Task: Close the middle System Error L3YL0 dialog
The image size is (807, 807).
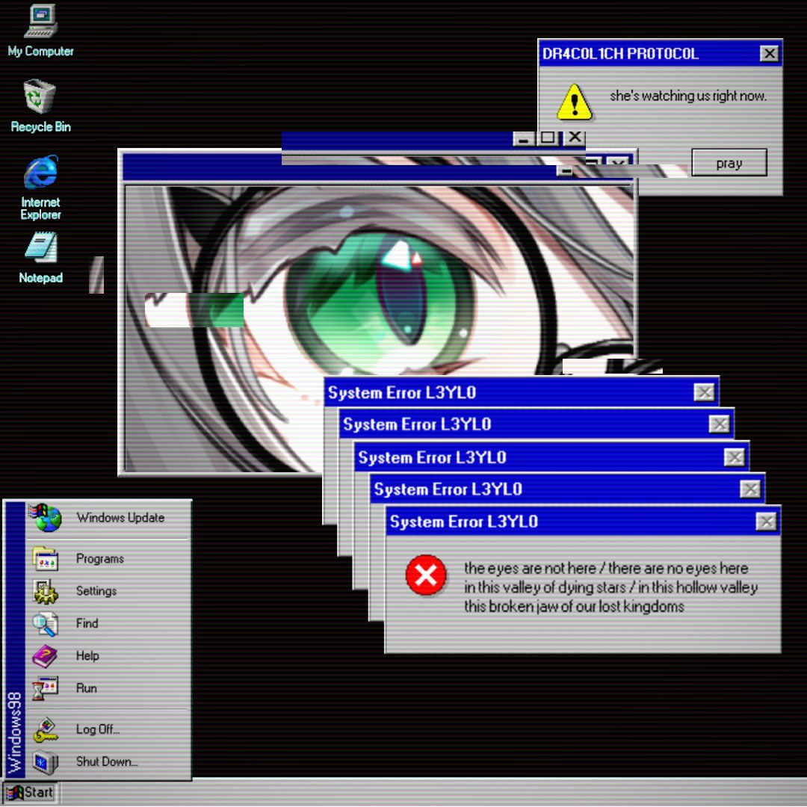Action: pyautogui.click(x=734, y=457)
